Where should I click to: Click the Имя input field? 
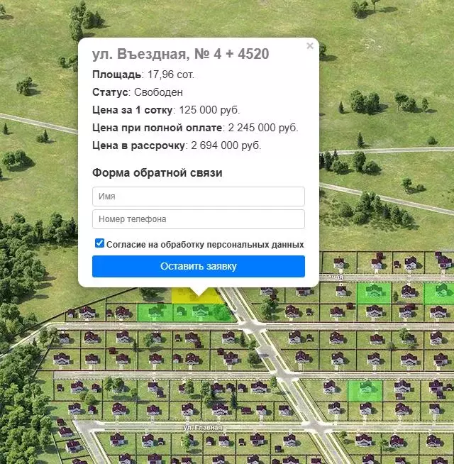[x=198, y=197]
